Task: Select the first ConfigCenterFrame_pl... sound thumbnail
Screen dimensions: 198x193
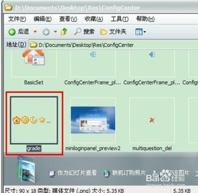Action: [x=93, y=63]
